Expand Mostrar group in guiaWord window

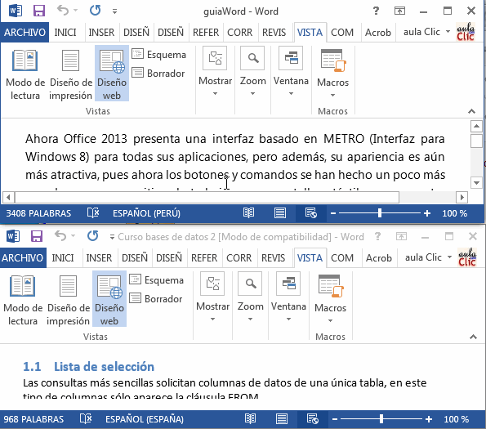(215, 73)
